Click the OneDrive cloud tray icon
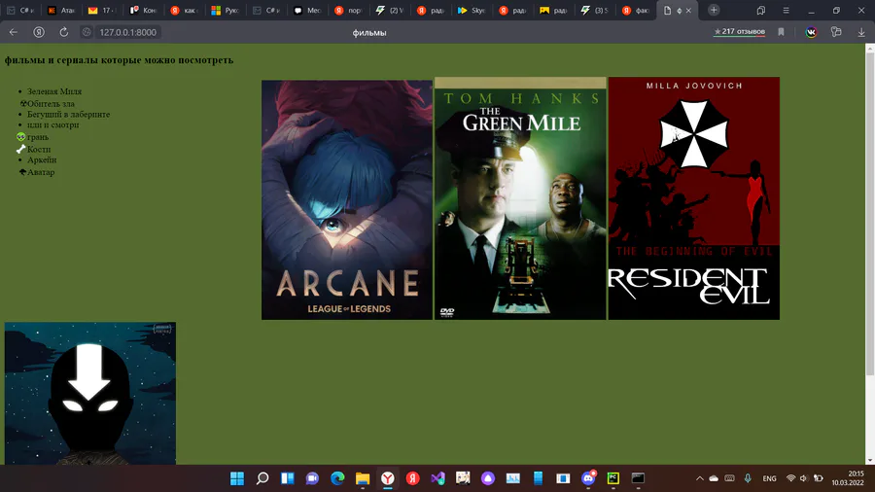Screen dimensions: 875x492 714,478
